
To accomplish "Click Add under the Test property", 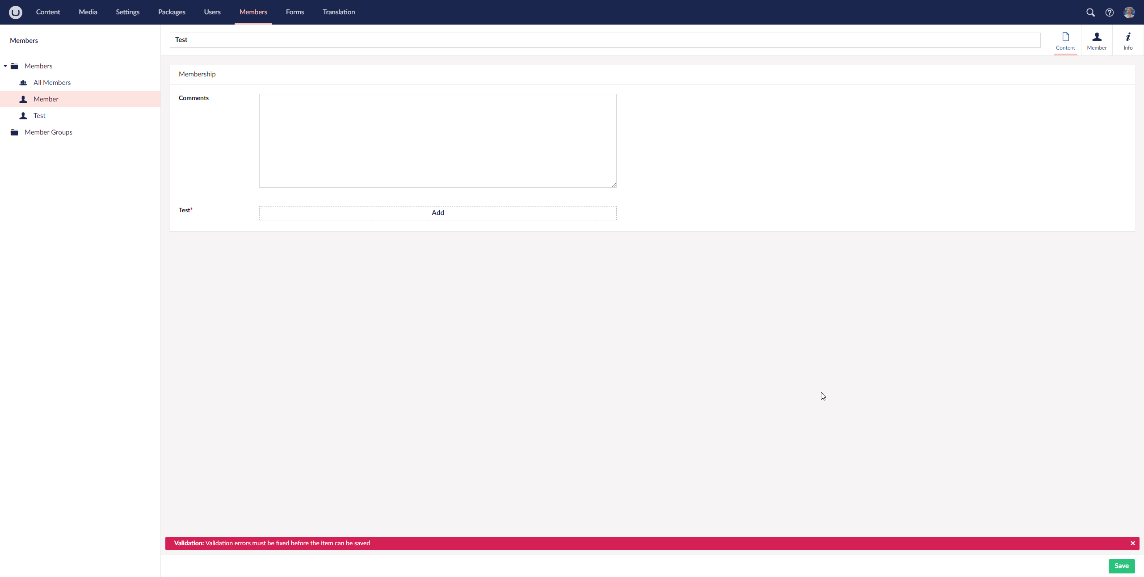I will click(x=437, y=213).
